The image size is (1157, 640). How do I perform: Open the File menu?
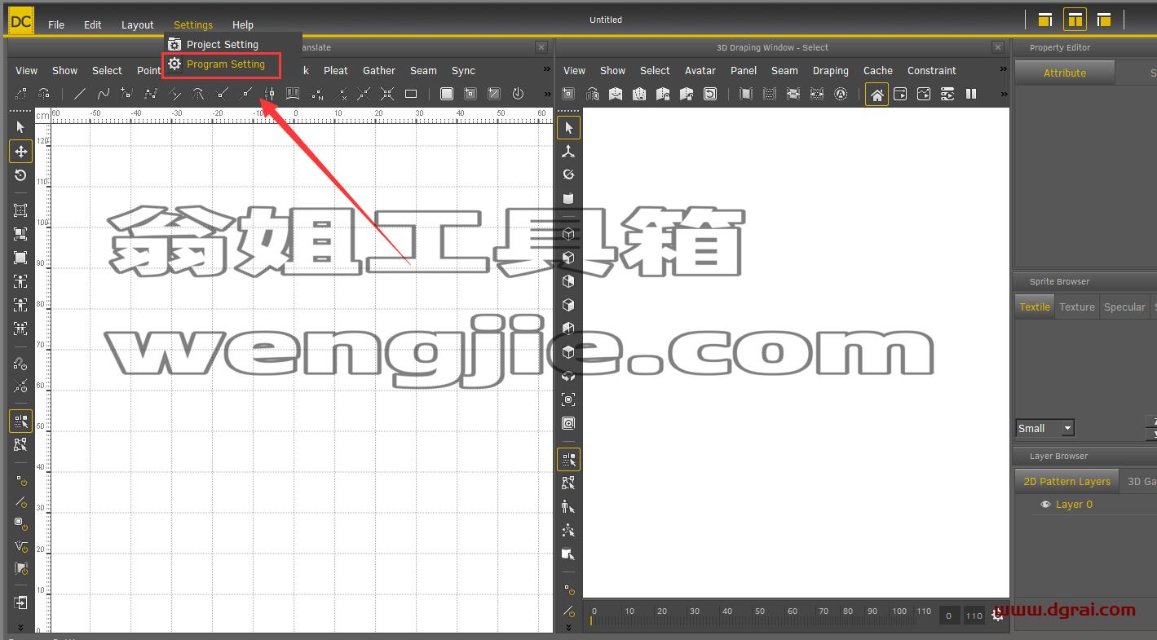tap(56, 24)
